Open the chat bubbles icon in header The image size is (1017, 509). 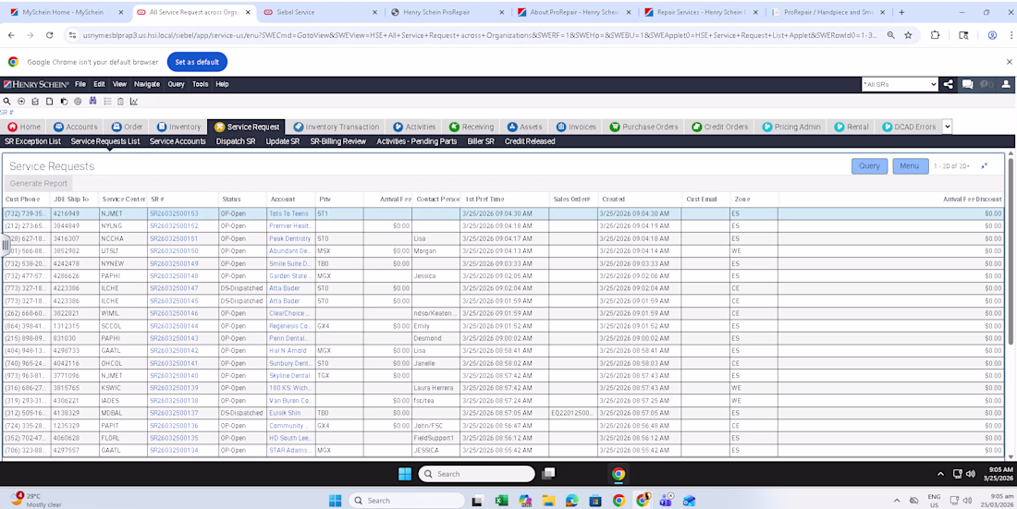[967, 84]
